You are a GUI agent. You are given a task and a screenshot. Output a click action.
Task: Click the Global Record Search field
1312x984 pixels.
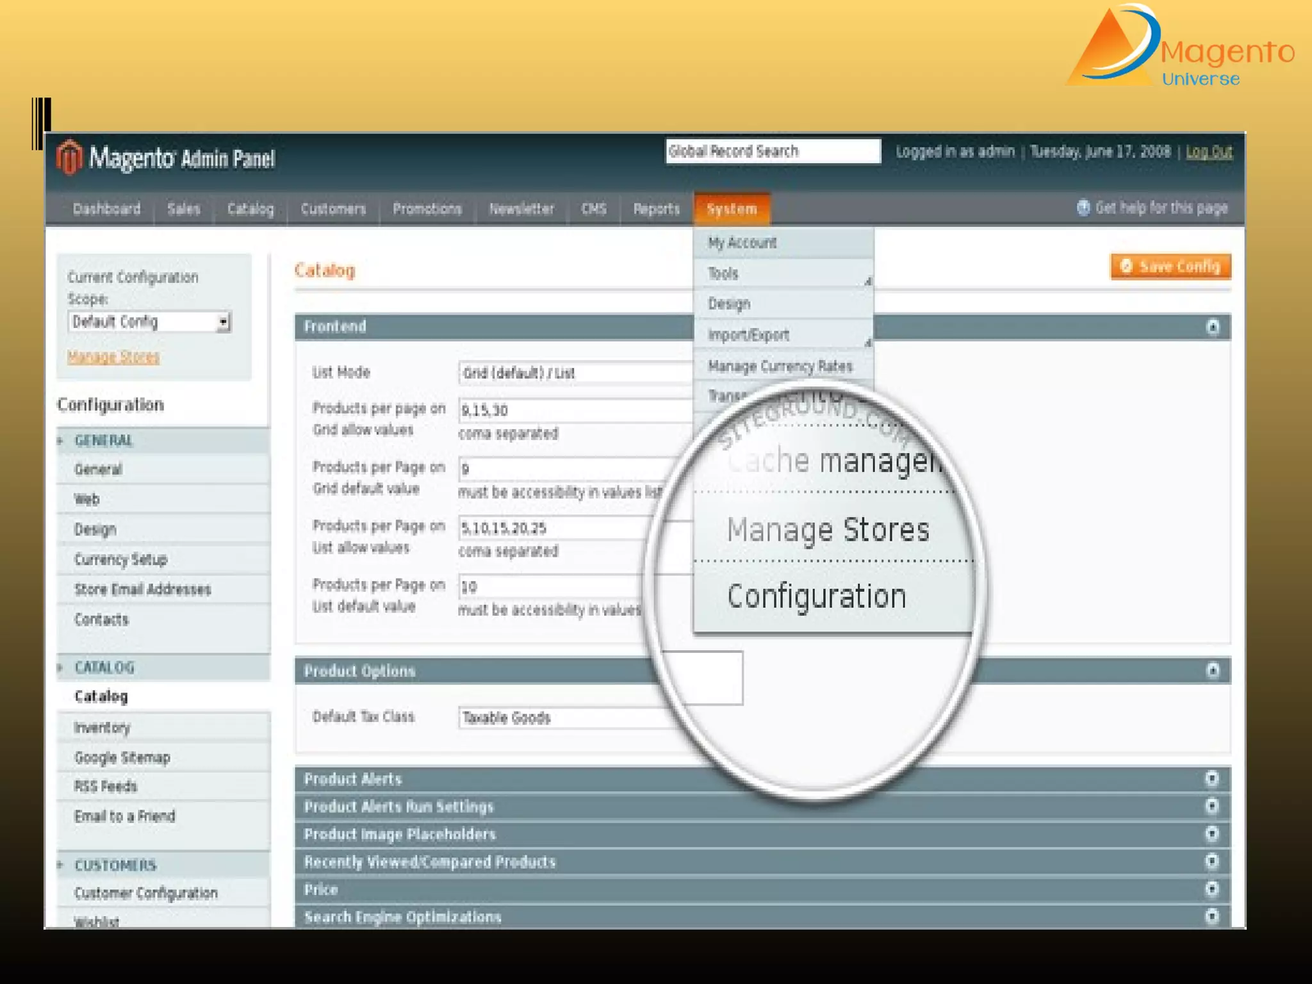[773, 152]
